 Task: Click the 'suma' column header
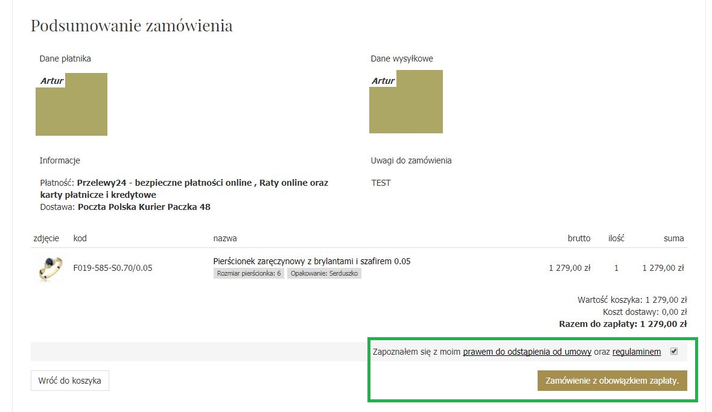pyautogui.click(x=673, y=238)
